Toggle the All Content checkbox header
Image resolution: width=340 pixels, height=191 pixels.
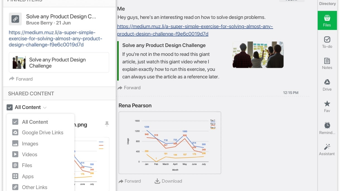9,107
